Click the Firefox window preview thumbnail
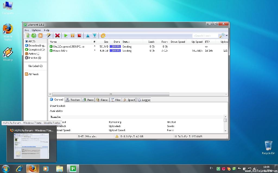 click(31, 146)
